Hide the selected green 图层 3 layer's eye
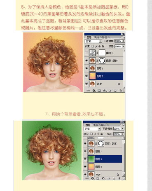The image size is (152, 191). coord(85,159)
